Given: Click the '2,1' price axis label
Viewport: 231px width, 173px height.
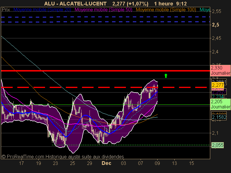Looking at the screenshot, I should click(215, 133).
